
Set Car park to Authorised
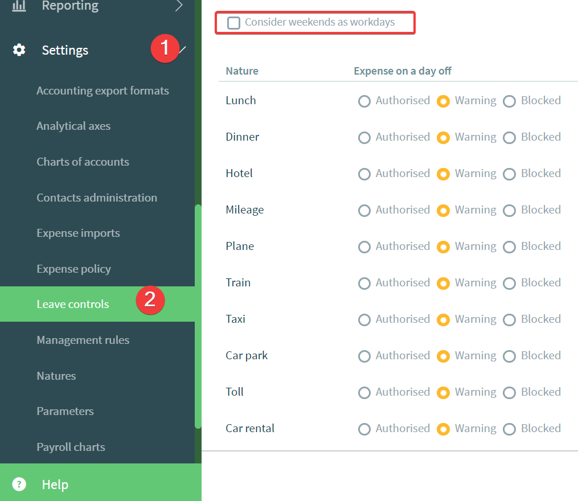click(364, 356)
